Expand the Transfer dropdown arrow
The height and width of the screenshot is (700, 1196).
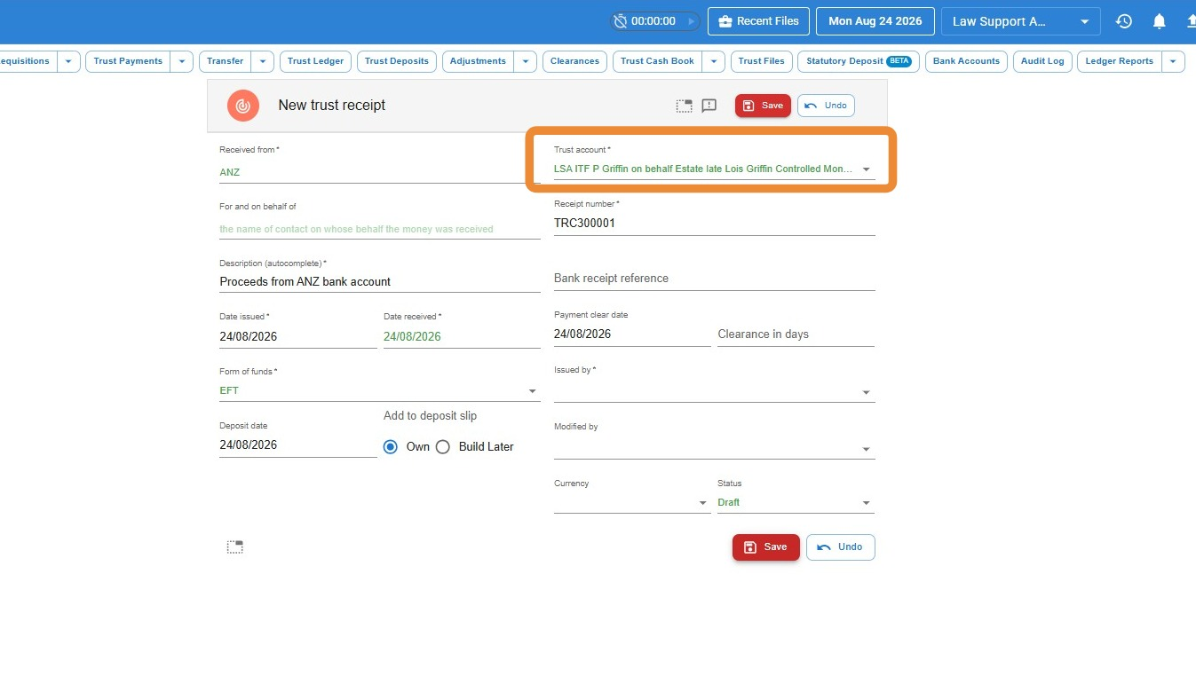click(x=263, y=61)
